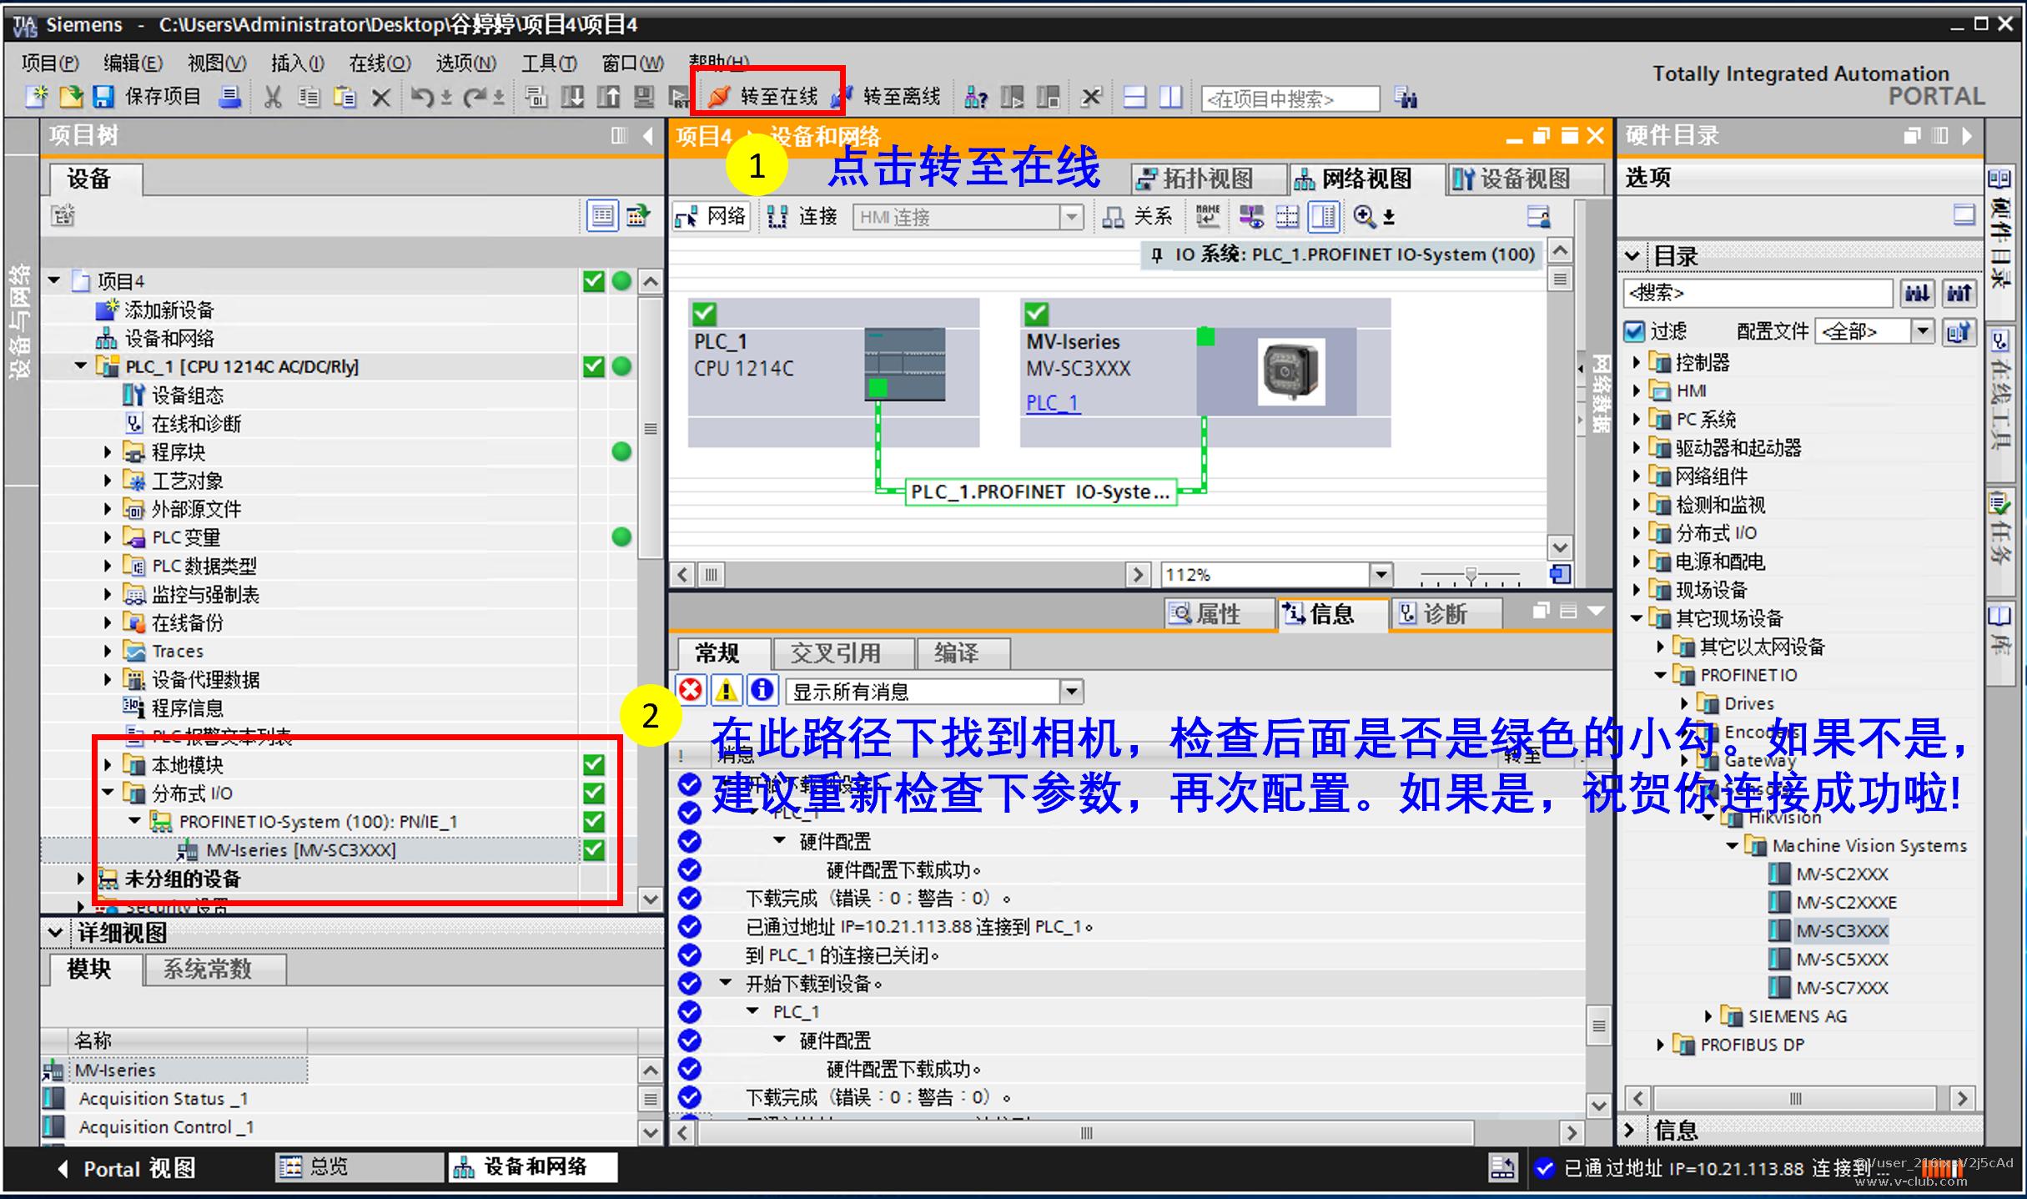This screenshot has width=2027, height=1199.
Task: Click the PLC_1 link under MV-Iseries
Action: [1052, 403]
